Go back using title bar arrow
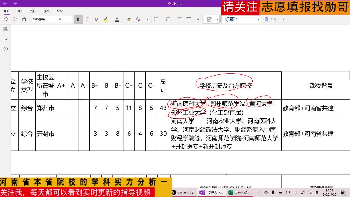The image size is (350, 197). 5,4
